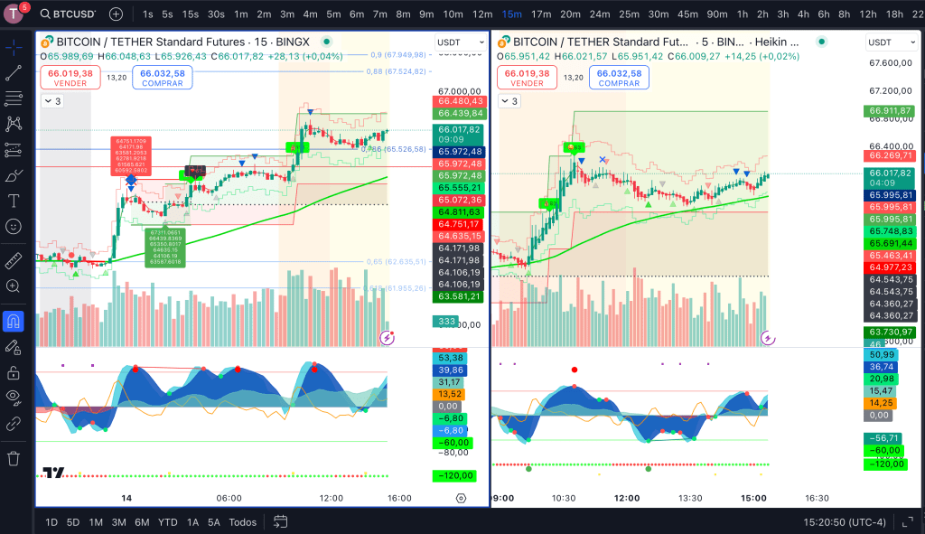Click COMPRAR button in right chart
Viewport: 925px width, 534px height.
tap(619, 78)
